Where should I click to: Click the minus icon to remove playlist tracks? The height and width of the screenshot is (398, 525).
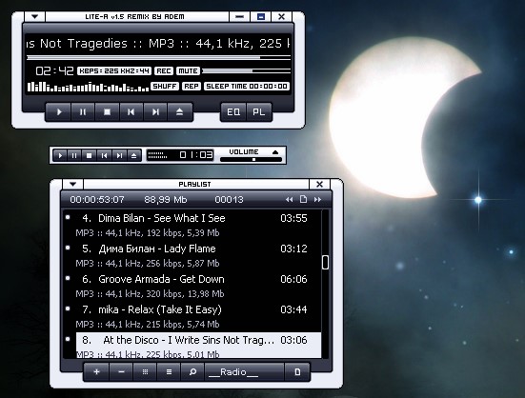[x=121, y=371]
